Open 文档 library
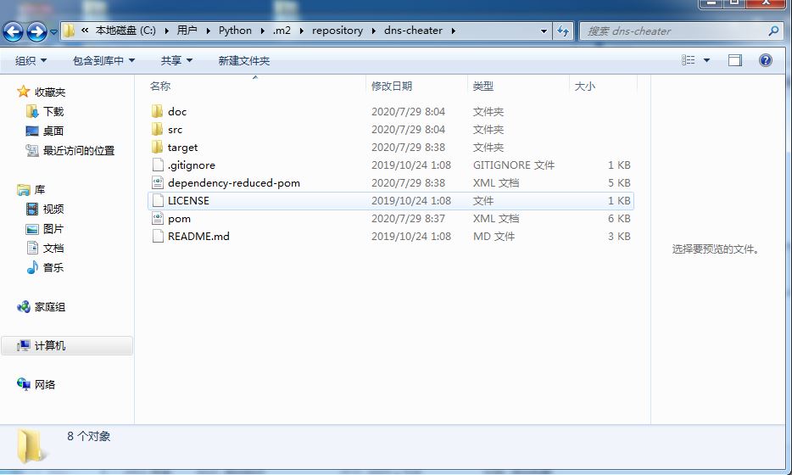 point(53,249)
